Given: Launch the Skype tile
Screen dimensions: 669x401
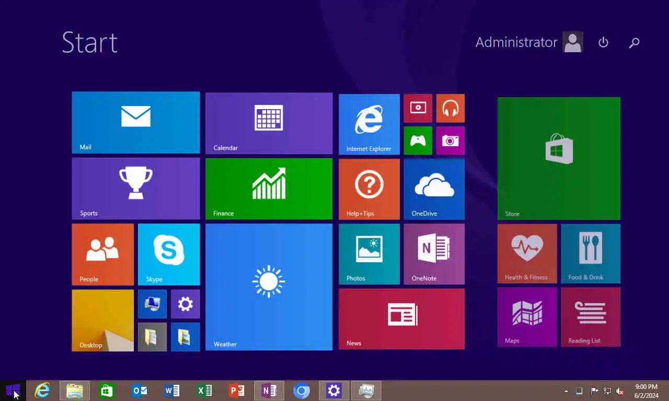Looking at the screenshot, I should (169, 254).
